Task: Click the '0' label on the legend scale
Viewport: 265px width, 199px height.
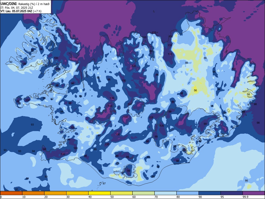Action: coord(1,197)
